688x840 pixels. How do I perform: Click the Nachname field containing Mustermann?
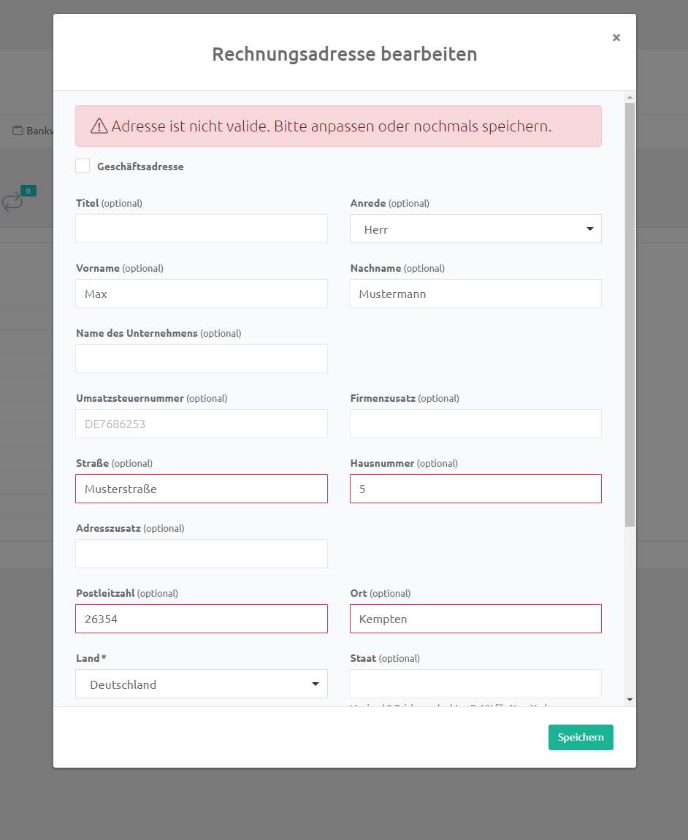point(475,294)
